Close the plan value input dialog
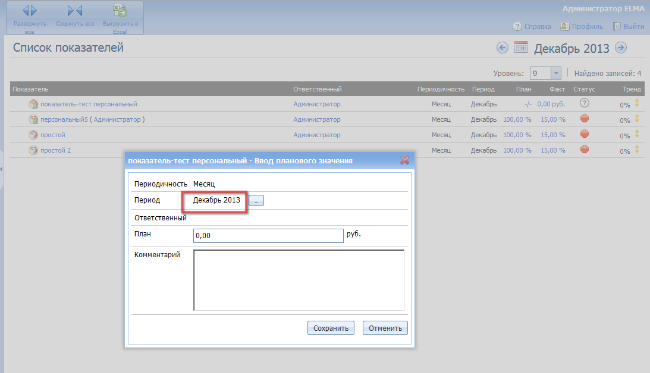 pyautogui.click(x=404, y=160)
